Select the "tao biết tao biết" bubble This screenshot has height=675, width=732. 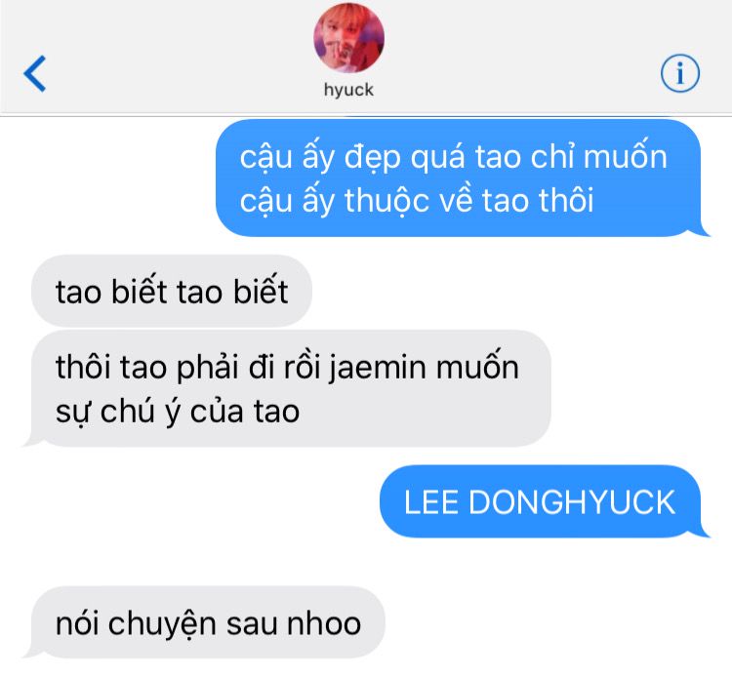pyautogui.click(x=172, y=291)
